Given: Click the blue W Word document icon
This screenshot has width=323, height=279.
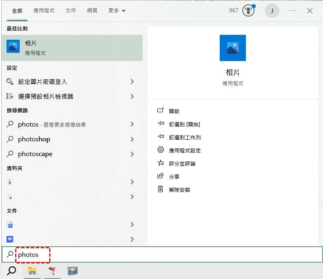Looking at the screenshot, I should [x=10, y=239].
